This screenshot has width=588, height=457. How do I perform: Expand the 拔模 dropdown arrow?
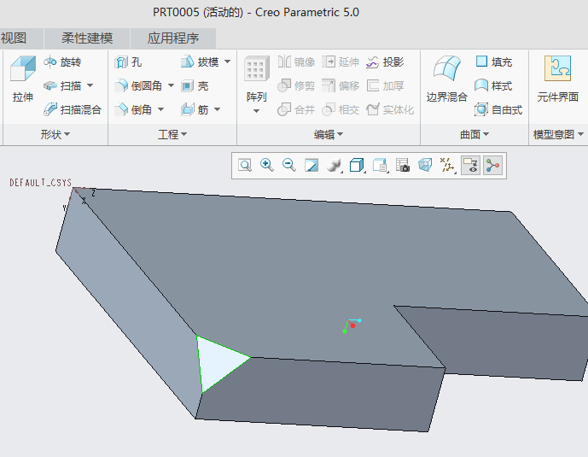(x=228, y=62)
